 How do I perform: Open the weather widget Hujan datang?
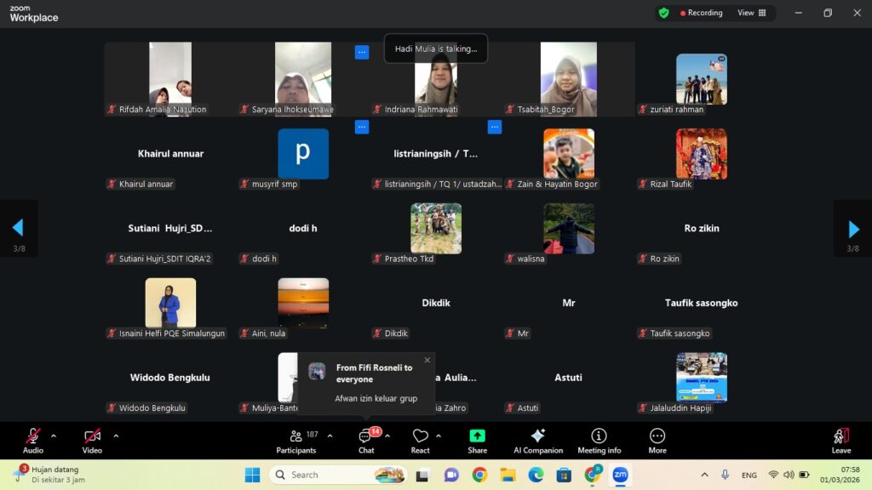click(50, 475)
